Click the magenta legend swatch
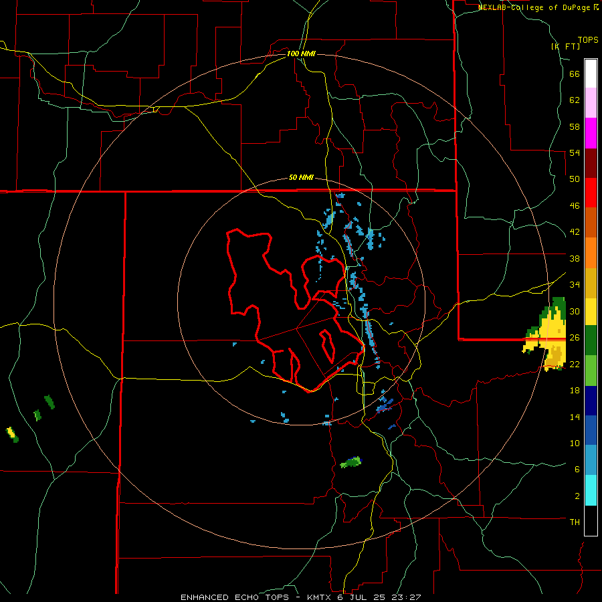Screen dimensions: 602x602 click(591, 133)
